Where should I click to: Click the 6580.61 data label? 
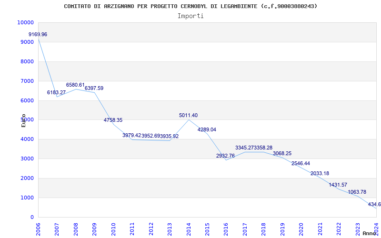tap(75, 85)
